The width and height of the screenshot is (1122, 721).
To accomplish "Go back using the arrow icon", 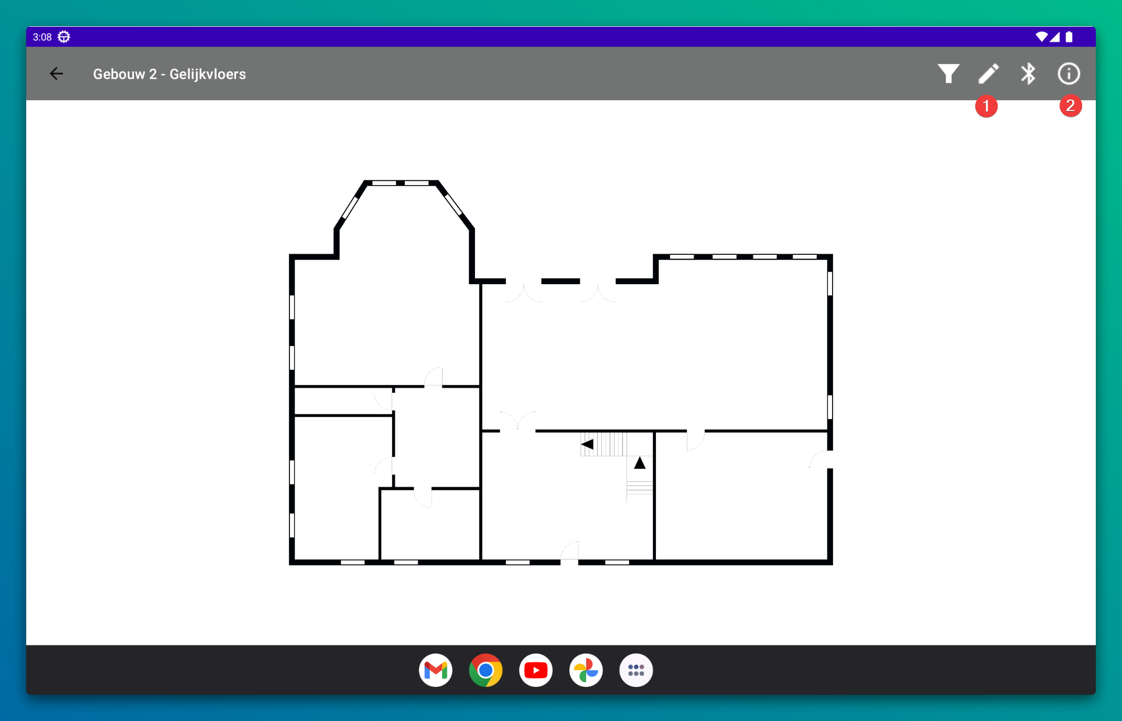I will [57, 74].
